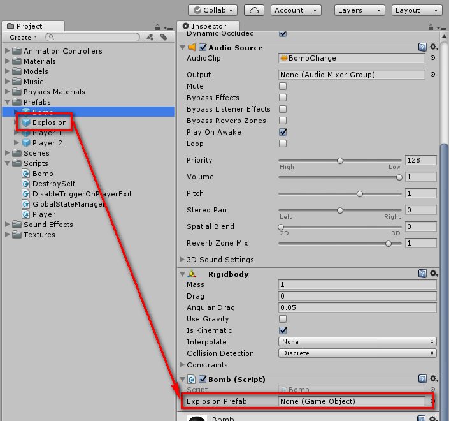Click the GlobalStateManager C# script icon

point(26,204)
